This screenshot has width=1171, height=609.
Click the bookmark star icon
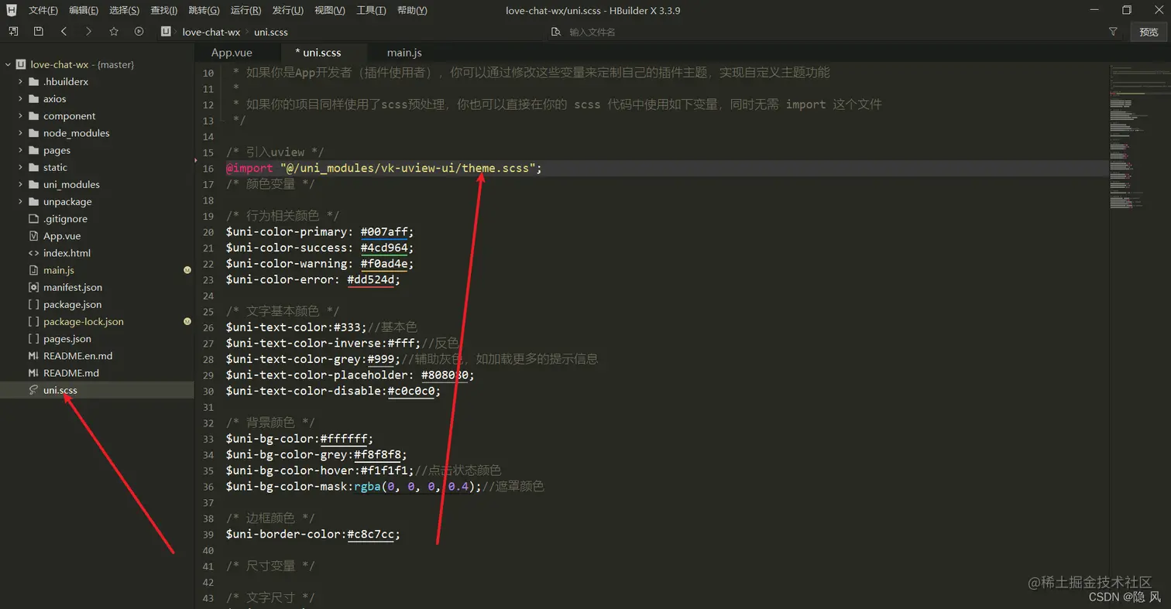(x=114, y=32)
